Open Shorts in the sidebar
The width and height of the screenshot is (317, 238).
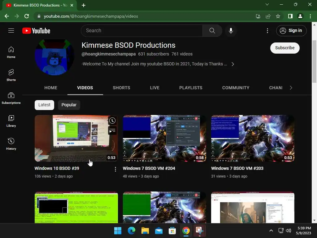(x=11, y=75)
